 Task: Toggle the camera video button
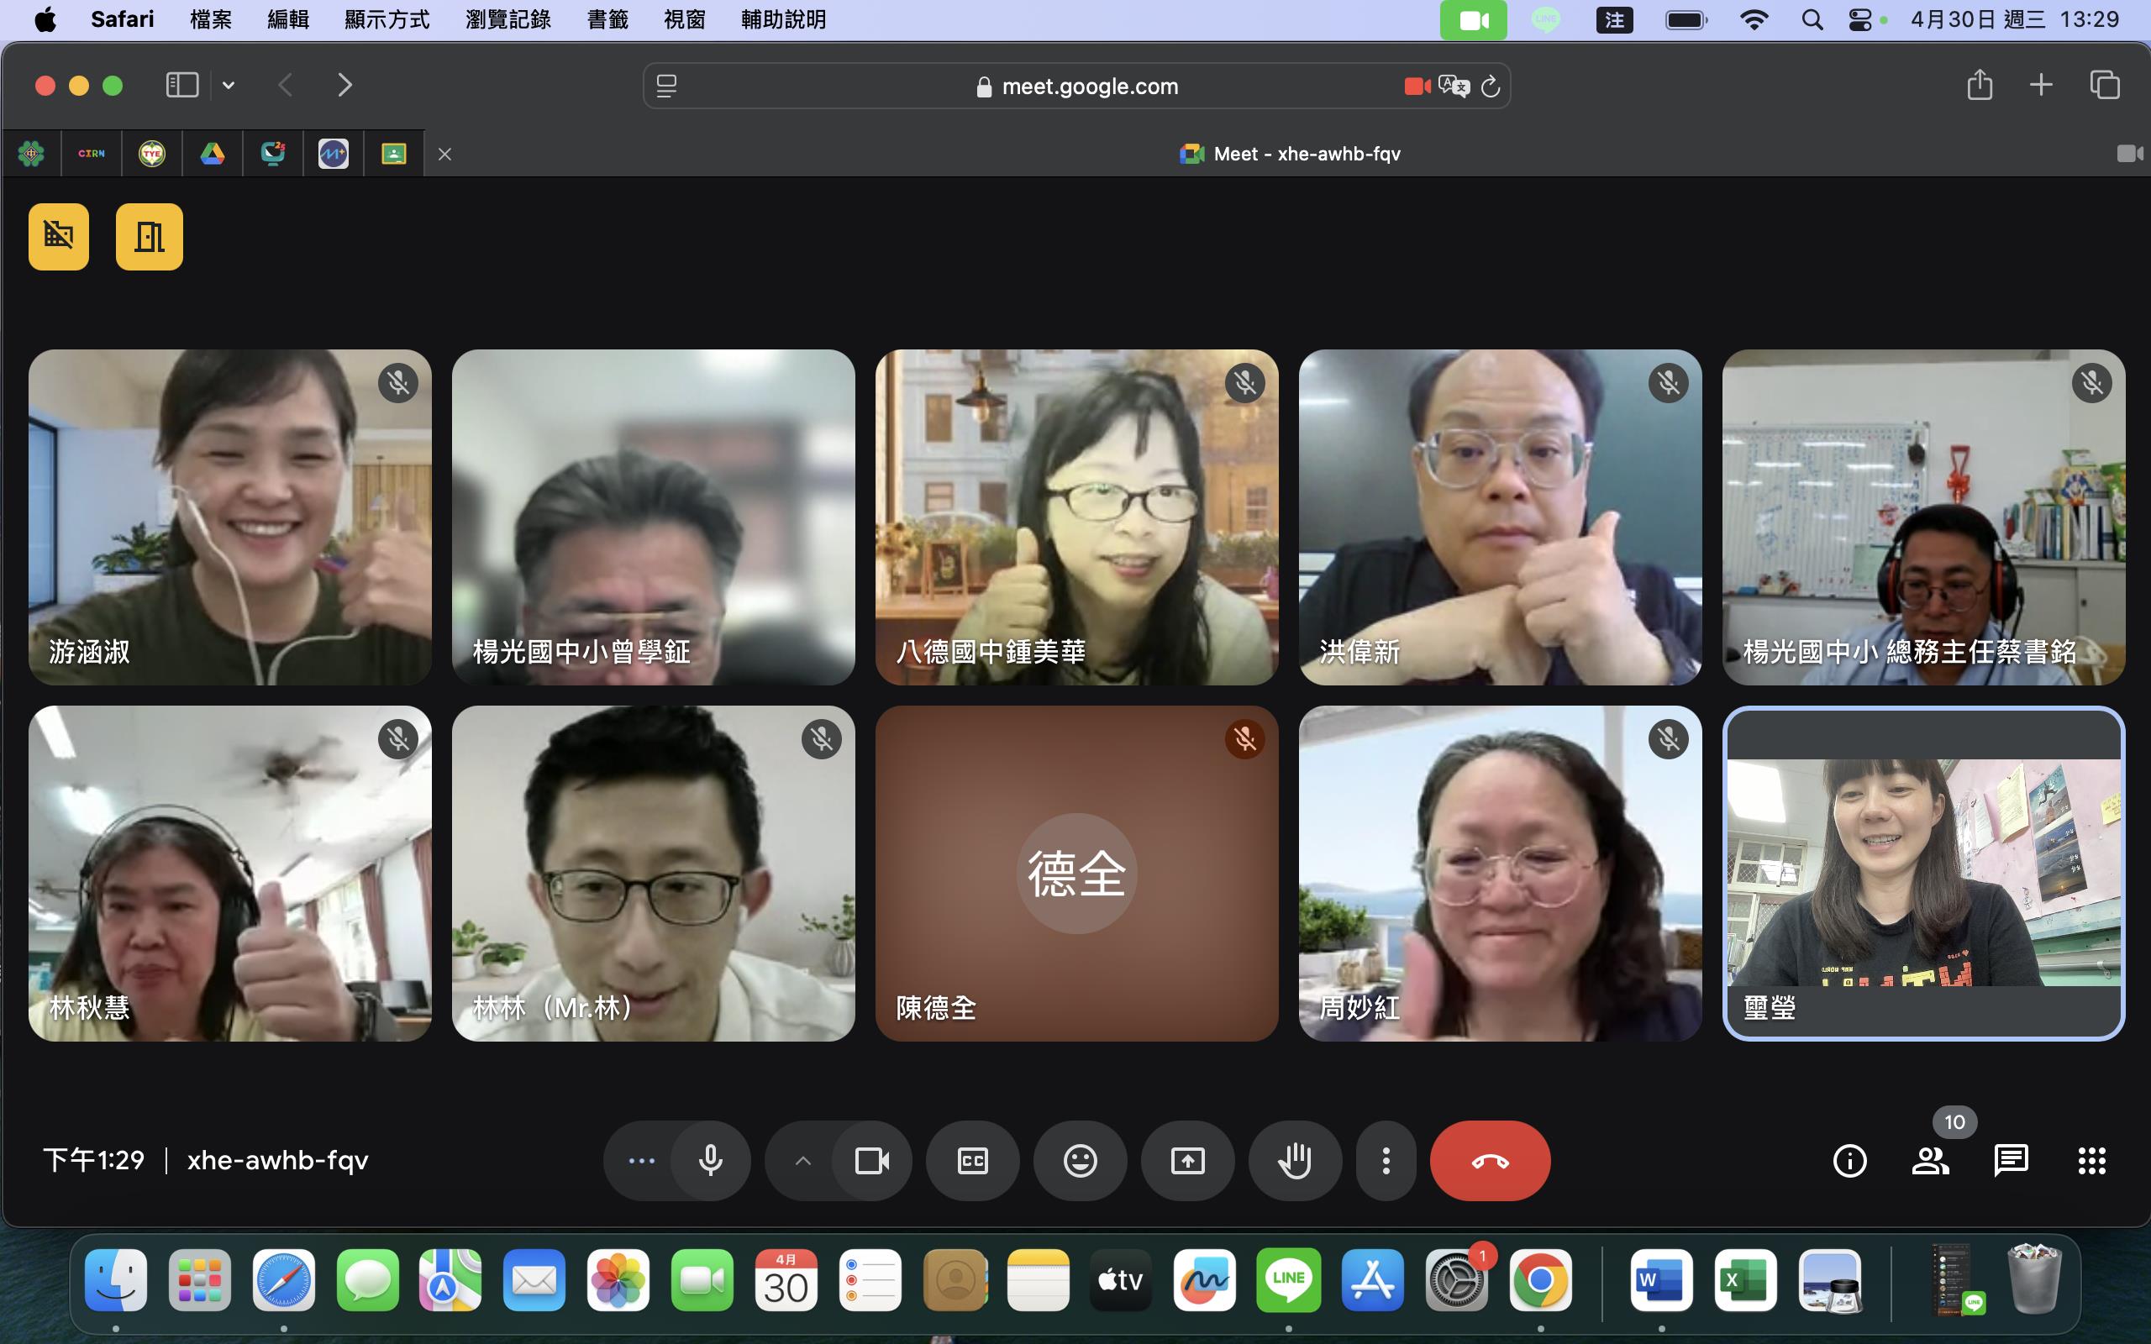pyautogui.click(x=871, y=1160)
